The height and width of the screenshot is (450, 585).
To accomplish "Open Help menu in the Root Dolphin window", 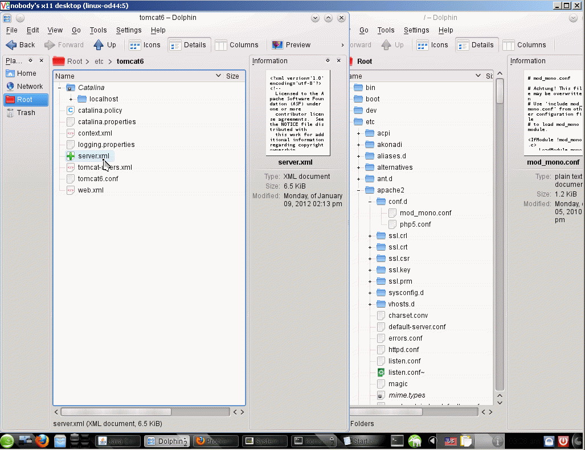I will pyautogui.click(x=445, y=30).
